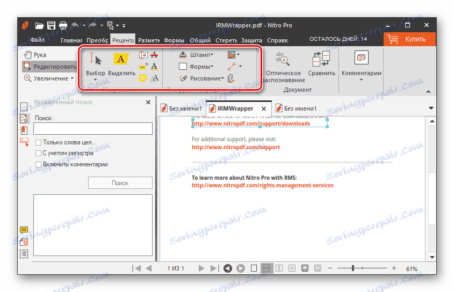Click the vertical scrollbar down arrow
454x292 pixels.
tap(433, 257)
